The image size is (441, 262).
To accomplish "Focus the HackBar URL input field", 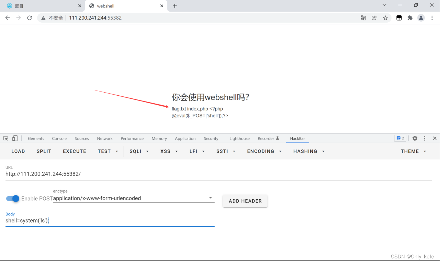I will tap(219, 174).
